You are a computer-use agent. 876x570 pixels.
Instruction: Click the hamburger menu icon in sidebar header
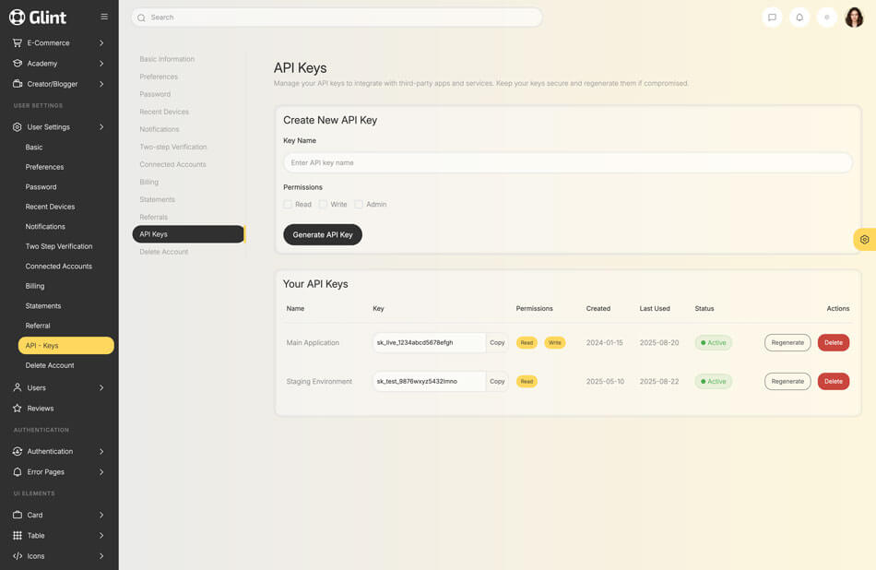coord(104,17)
